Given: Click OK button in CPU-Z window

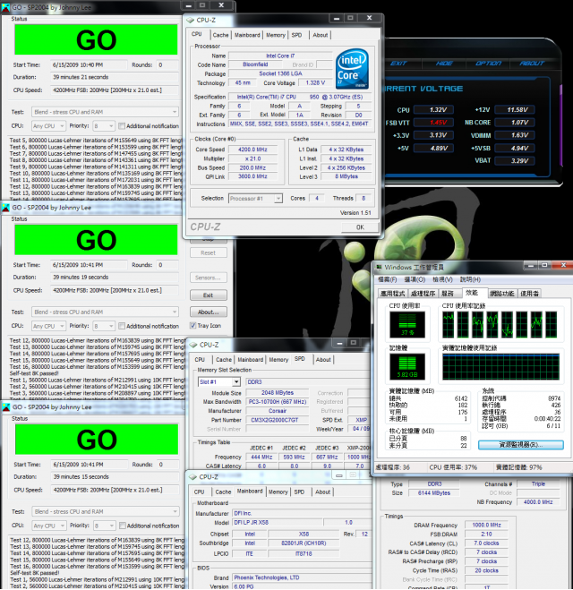Looking at the screenshot, I should (x=360, y=227).
